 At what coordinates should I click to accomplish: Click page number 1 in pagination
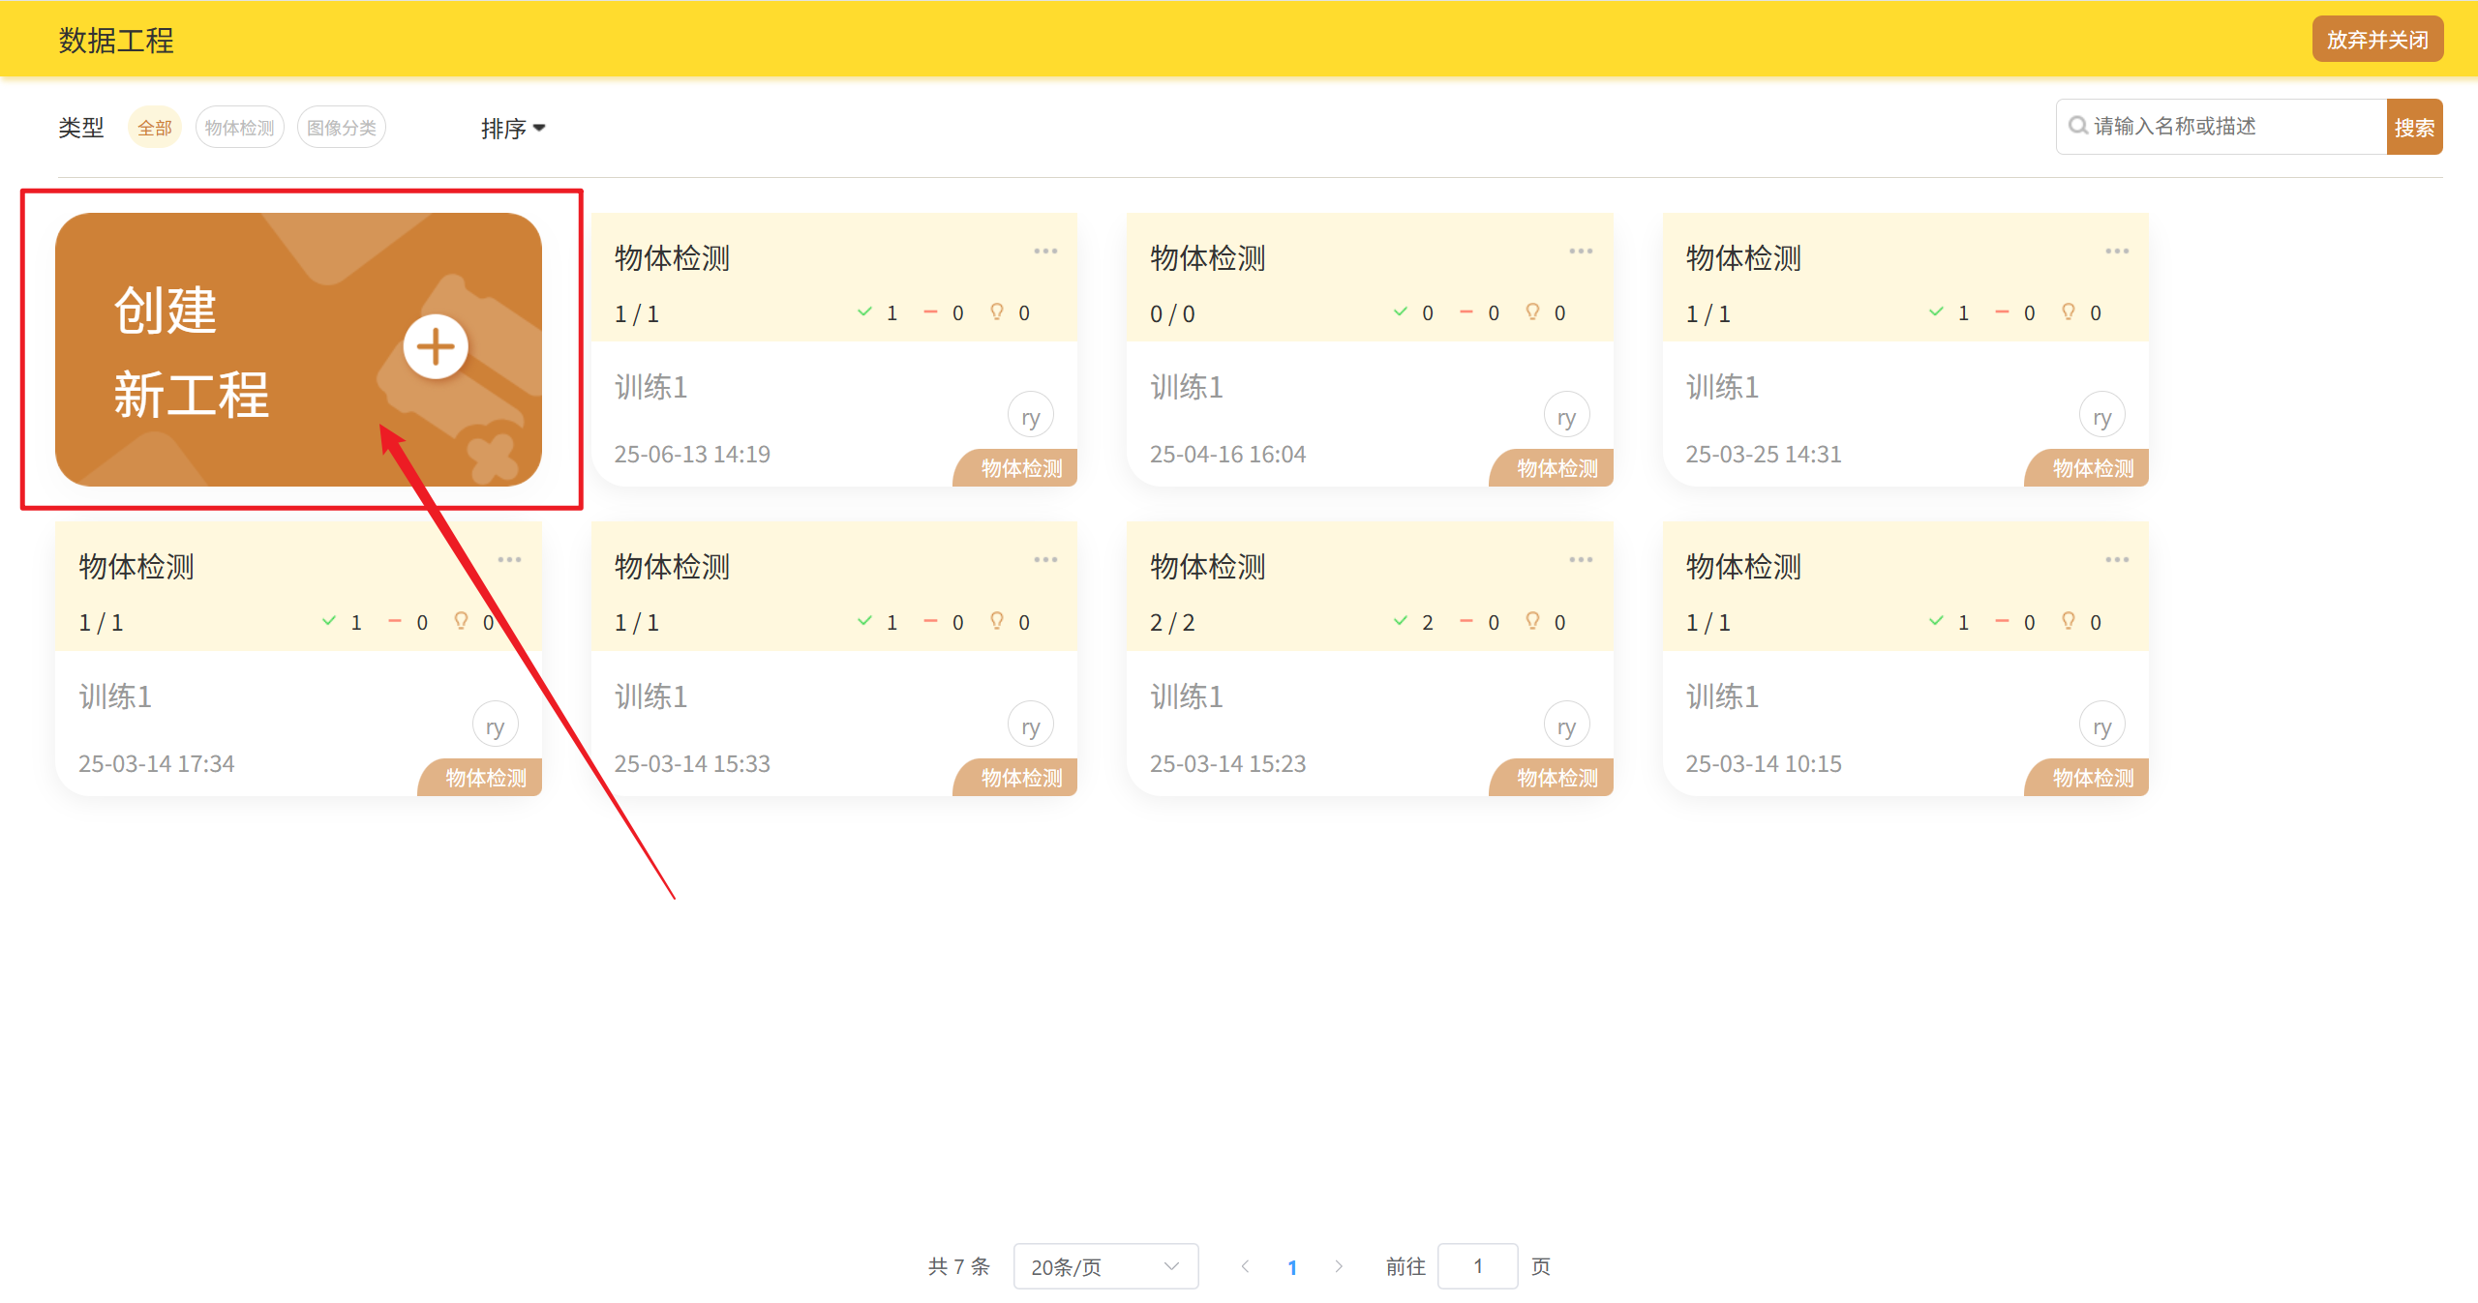[x=1292, y=1267]
